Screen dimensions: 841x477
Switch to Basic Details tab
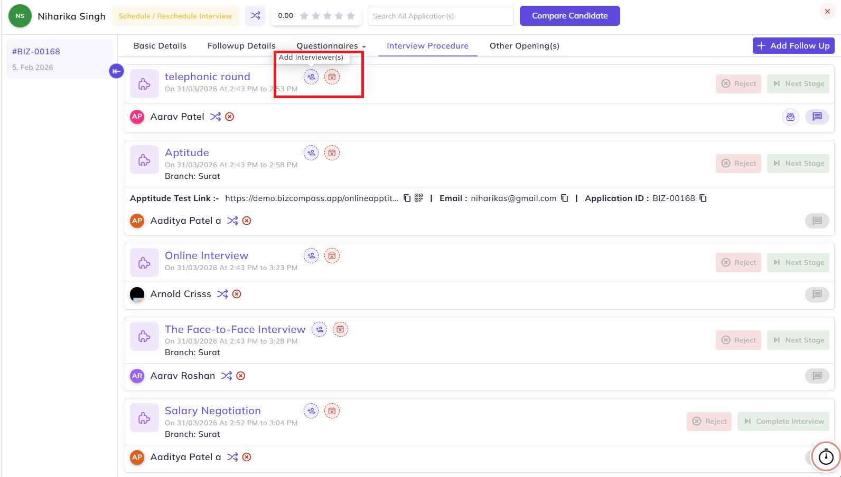(x=160, y=46)
